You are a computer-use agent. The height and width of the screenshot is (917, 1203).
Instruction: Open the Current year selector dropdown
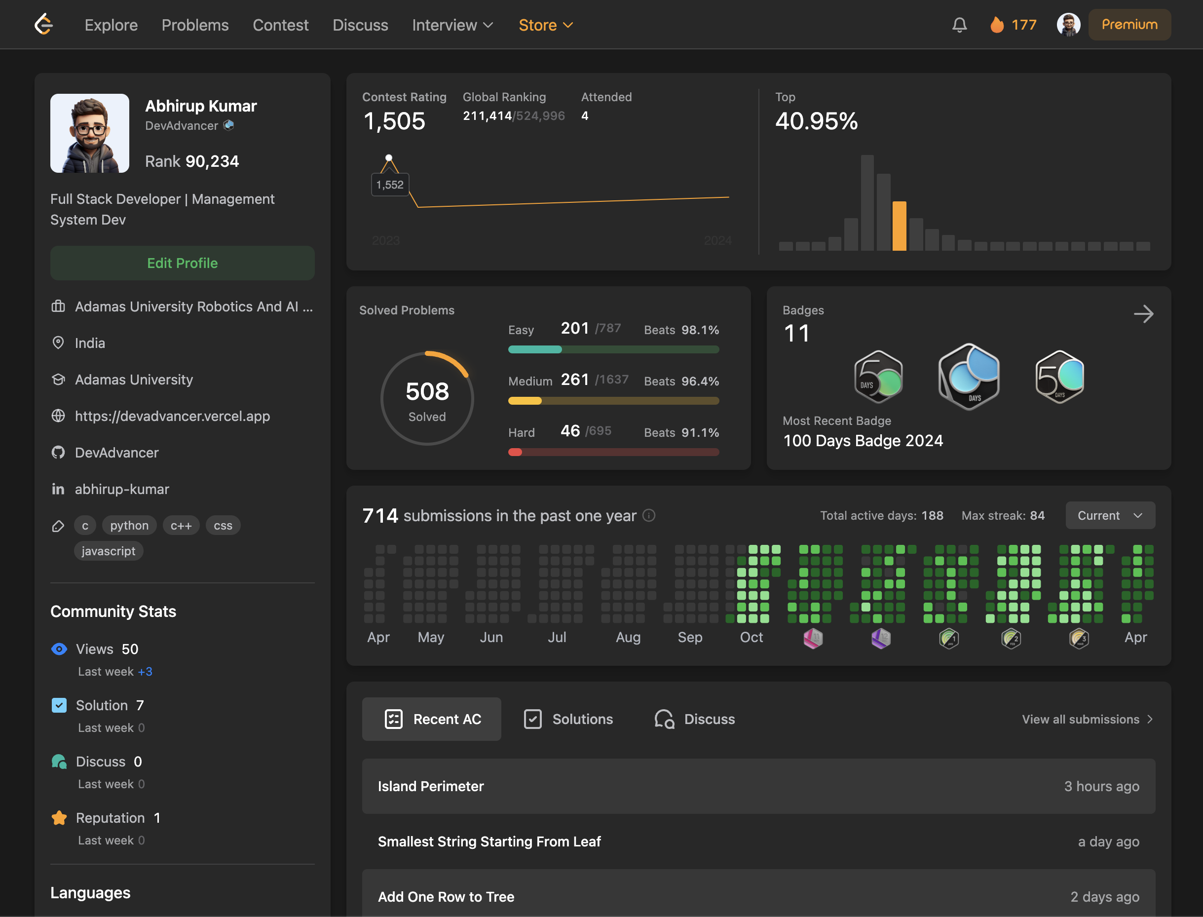pyautogui.click(x=1110, y=515)
